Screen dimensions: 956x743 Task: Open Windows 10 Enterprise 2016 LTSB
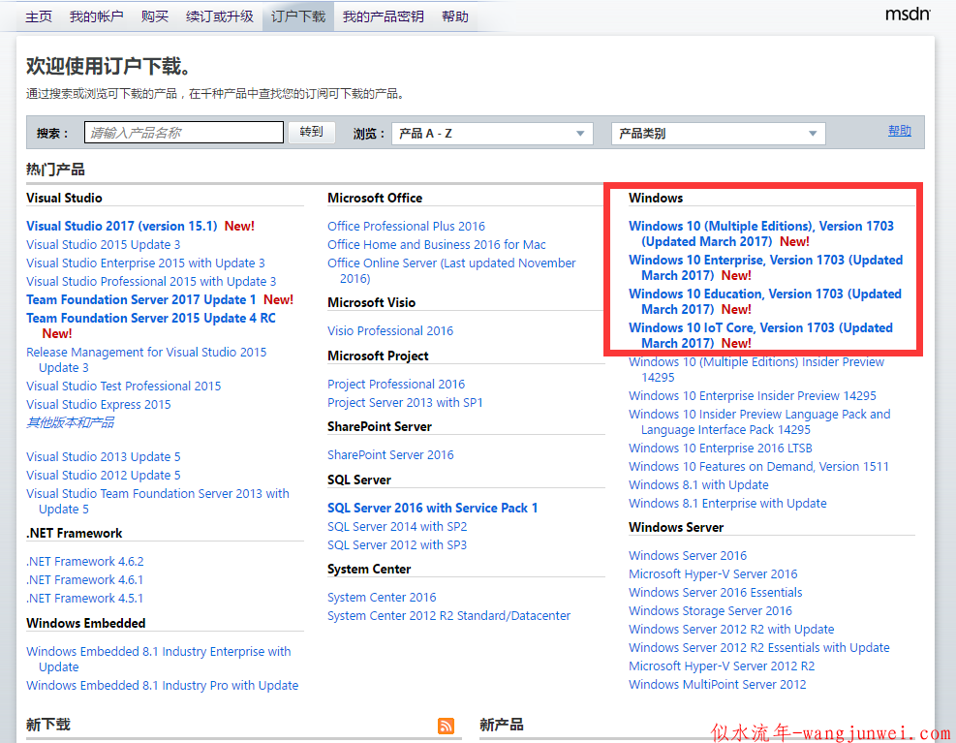(x=721, y=449)
